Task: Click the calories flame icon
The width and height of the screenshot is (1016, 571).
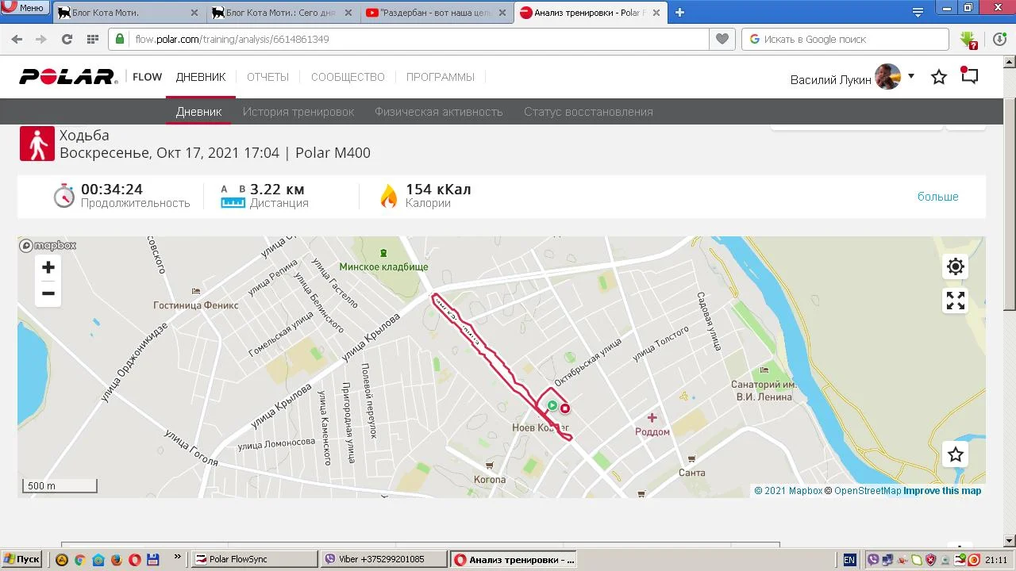Action: (x=388, y=196)
